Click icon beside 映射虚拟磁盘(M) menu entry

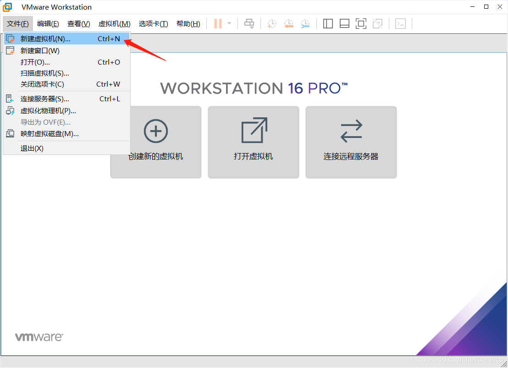click(10, 133)
